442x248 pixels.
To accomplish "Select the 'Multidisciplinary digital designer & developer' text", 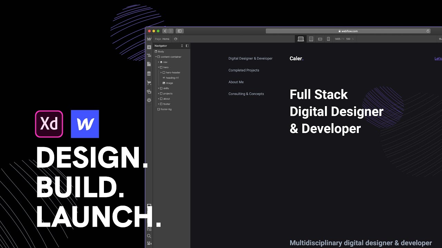I will coord(361,243).
